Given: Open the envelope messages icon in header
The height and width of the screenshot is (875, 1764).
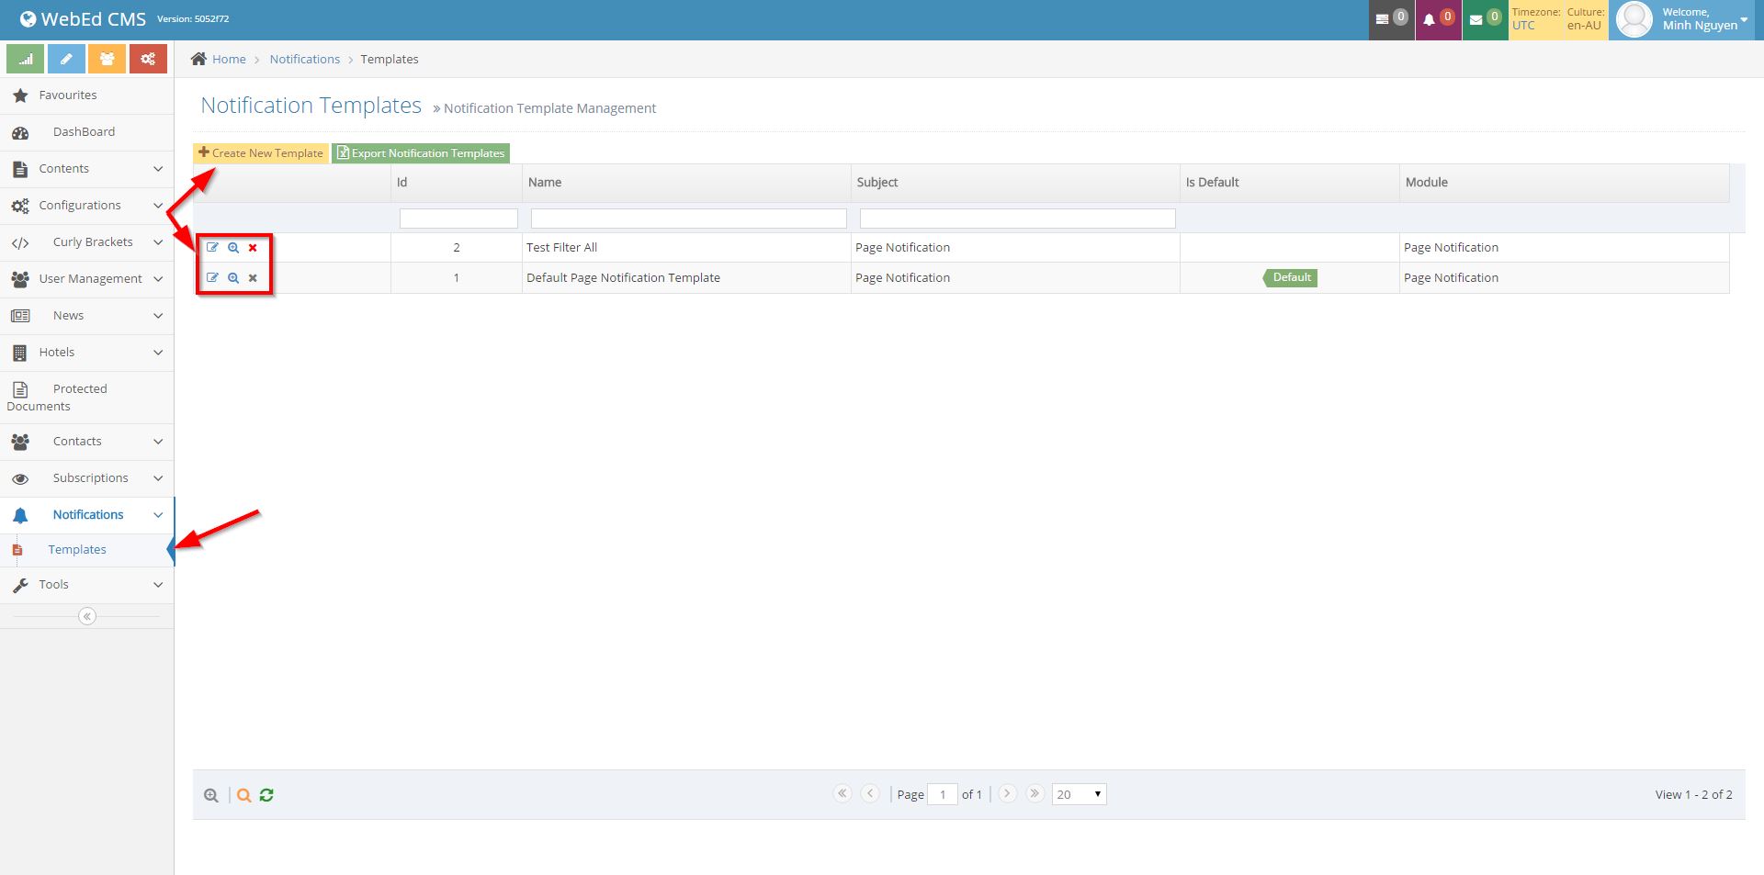Looking at the screenshot, I should point(1484,19).
